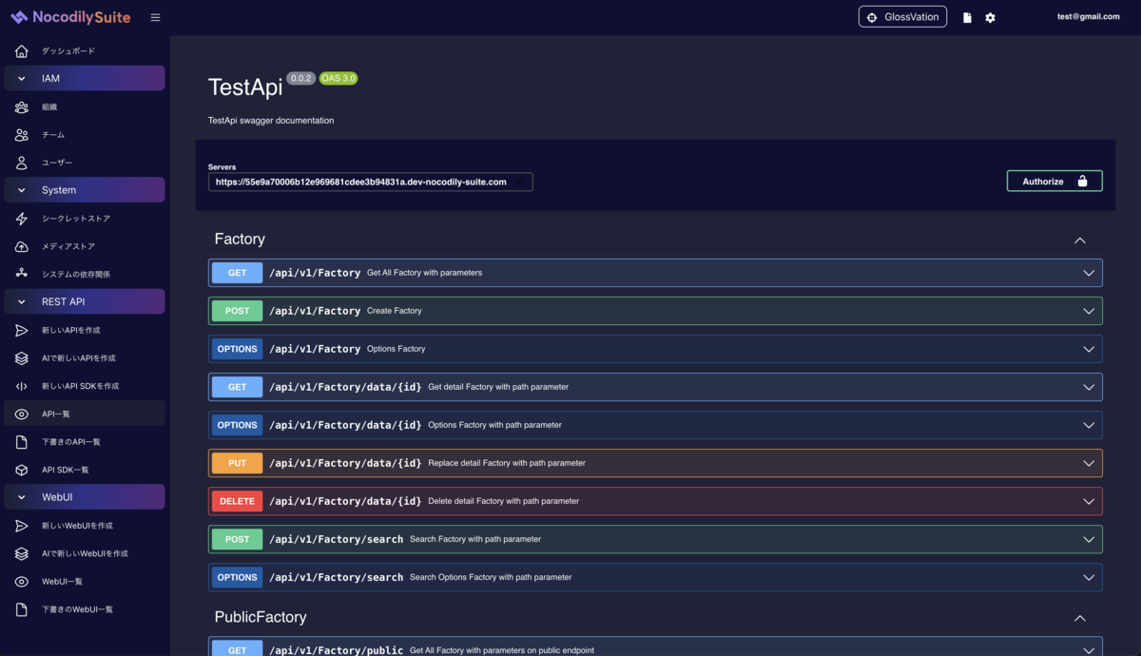Open WebUI一覧 in the sidebar
This screenshot has width=1141, height=656.
click(x=84, y=581)
